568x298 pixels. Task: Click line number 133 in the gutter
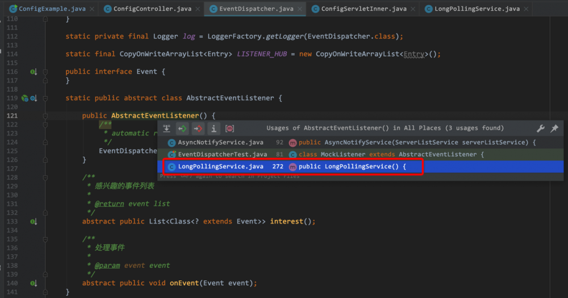pos(12,221)
